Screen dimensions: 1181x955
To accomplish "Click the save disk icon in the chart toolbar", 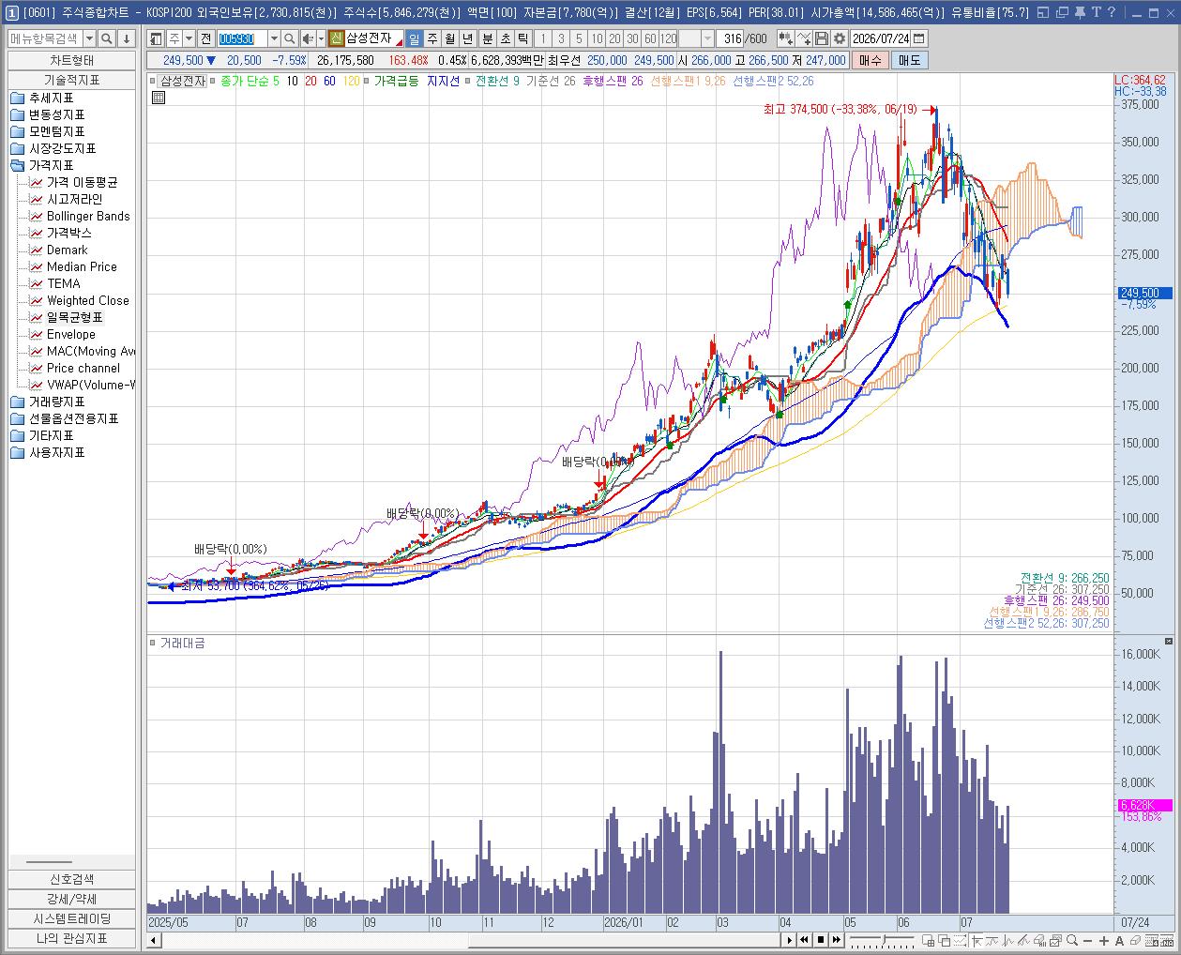I will pyautogui.click(x=822, y=38).
